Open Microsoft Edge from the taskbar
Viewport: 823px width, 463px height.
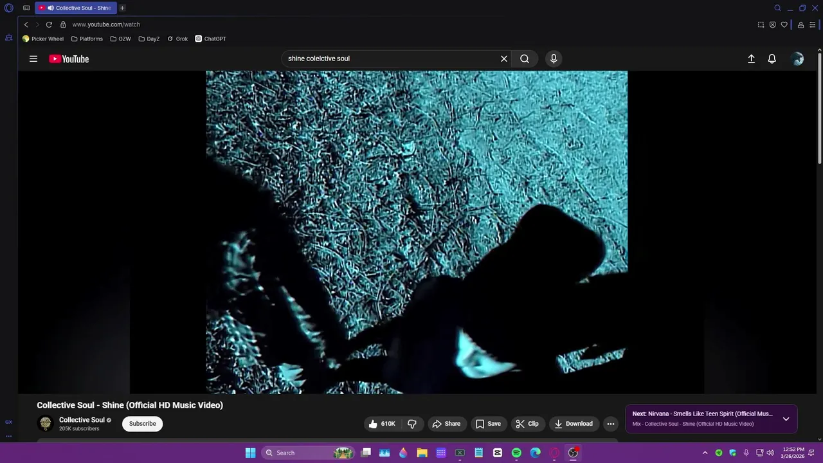535,453
